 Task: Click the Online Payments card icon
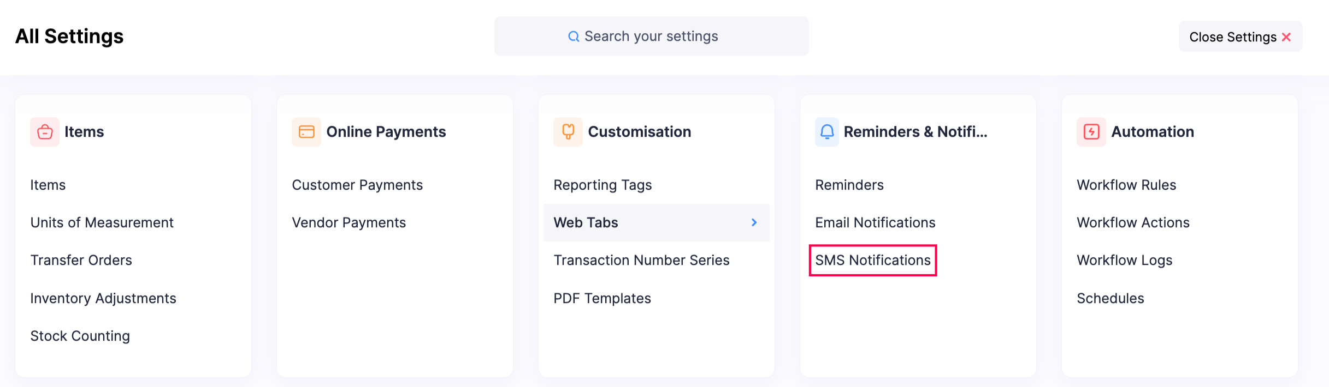tap(306, 132)
